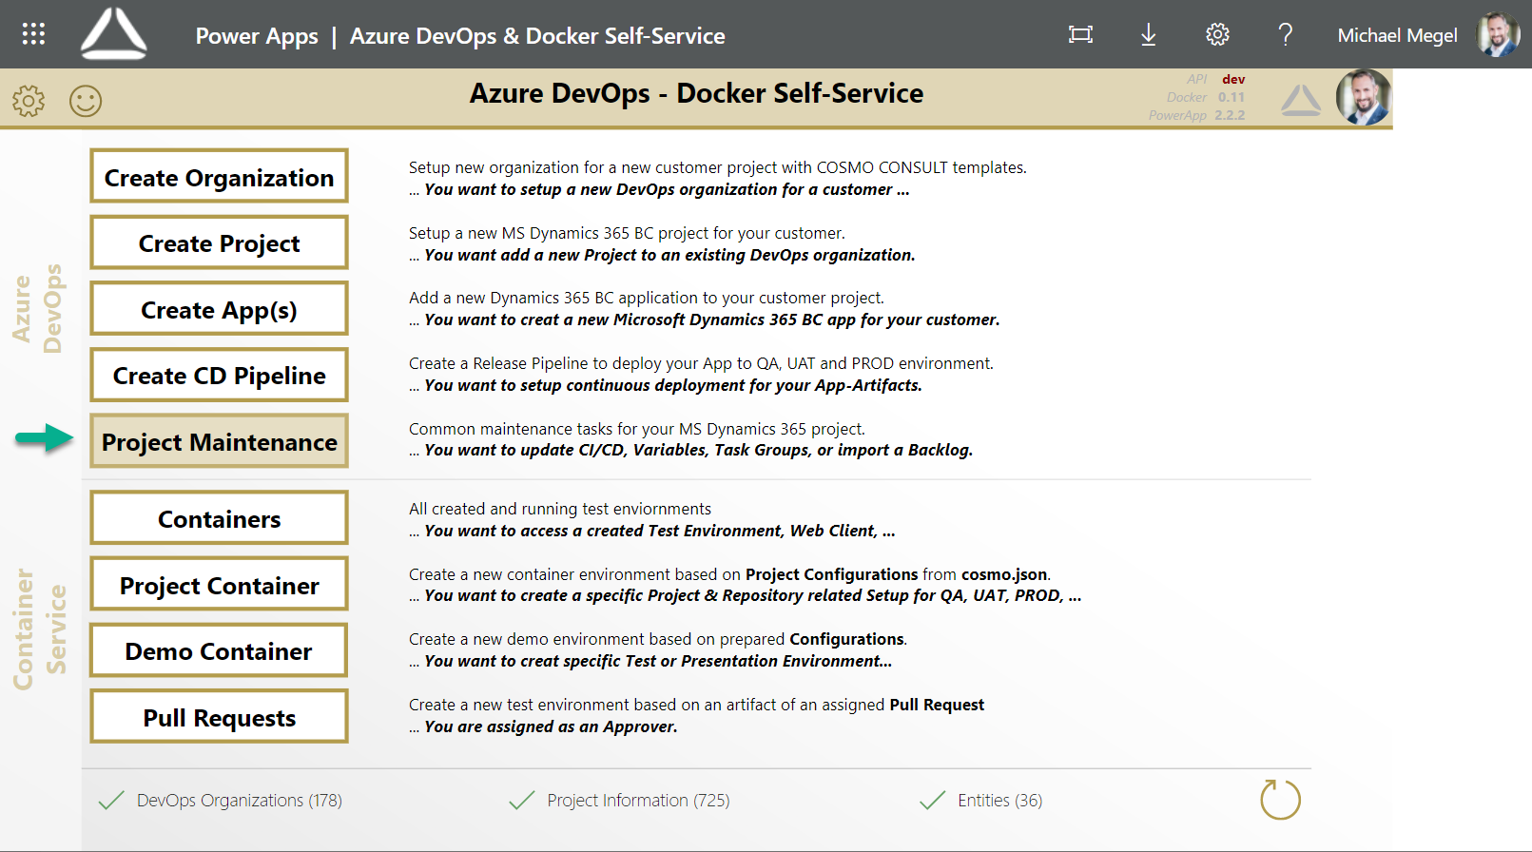Click the Power Apps title text
Viewport: 1532px width, 852px height.
pos(257,36)
